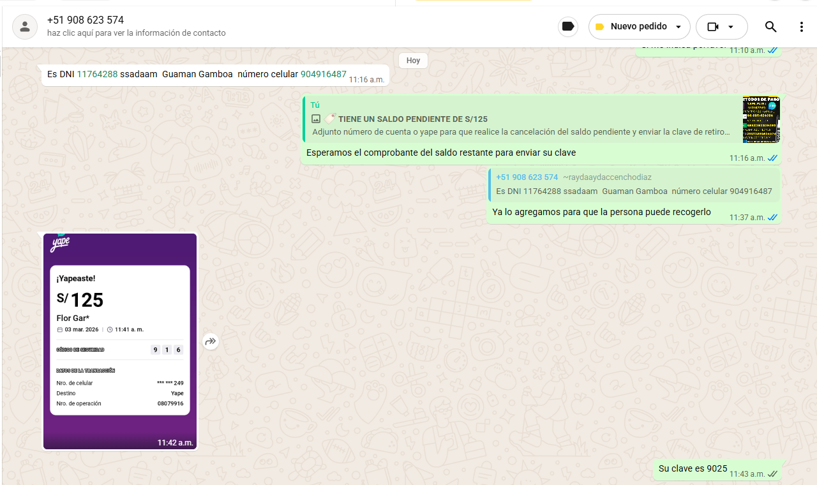This screenshot has height=485, width=817.
Task: Click the cell number 904916487 link
Action: 324,74
